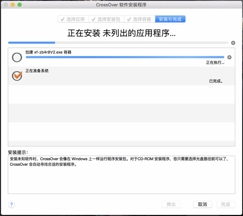The height and width of the screenshot is (216, 243).
Task: Click the 完成 button
Action: (x=226, y=204)
